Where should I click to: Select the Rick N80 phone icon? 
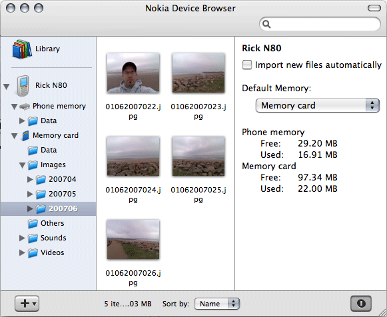point(23,86)
